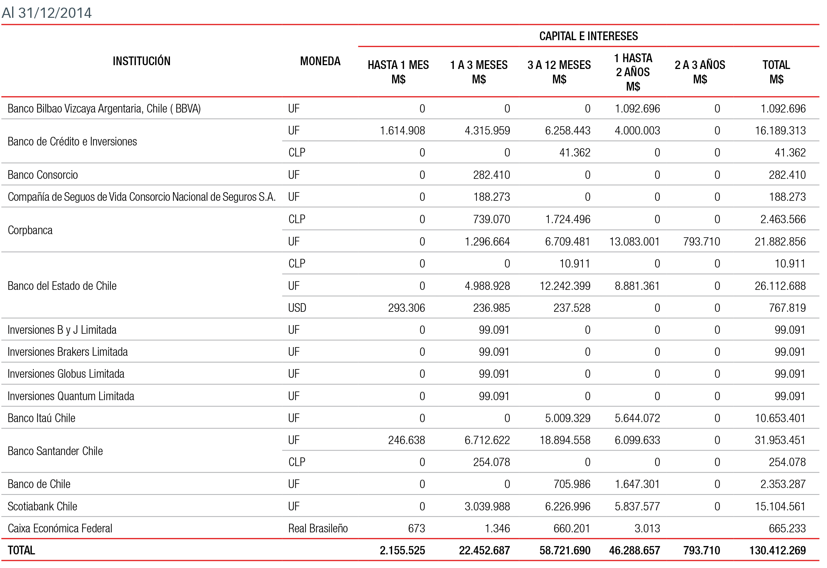Viewport: 827px width, 568px height.
Task: Select 'Banco Bilbao Vizcaya Argentaria, Chile ( BBVA)' row name
Action: pos(104,109)
